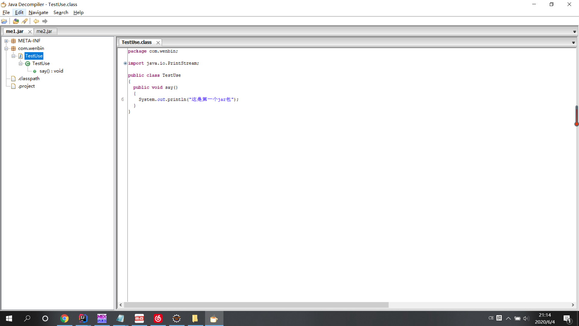Click the Open Type toolbar icon
579x326 pixels.
pyautogui.click(x=16, y=21)
